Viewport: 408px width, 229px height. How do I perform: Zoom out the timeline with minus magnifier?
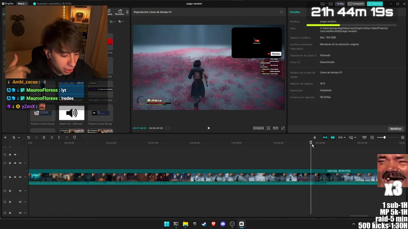(372, 137)
